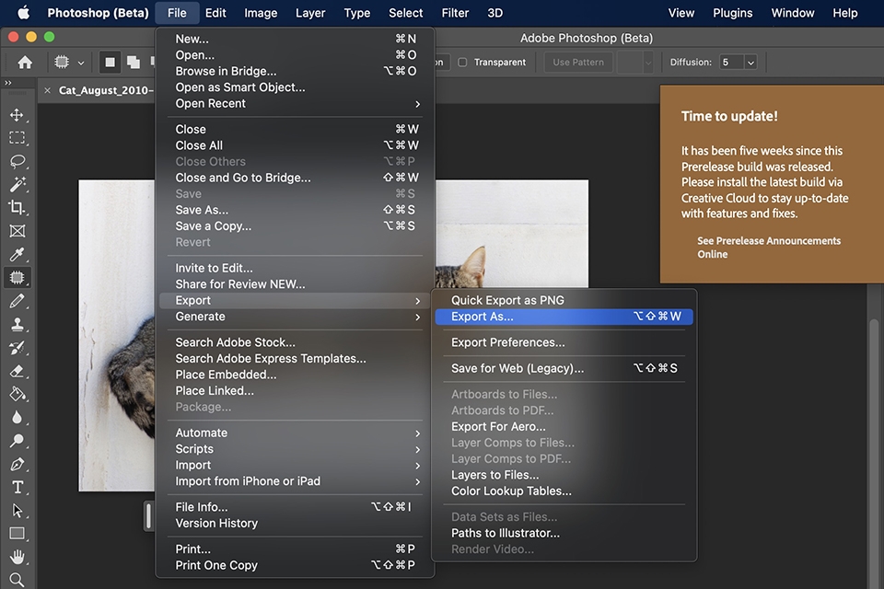Click the Use Pattern button
884x589 pixels.
(x=578, y=63)
